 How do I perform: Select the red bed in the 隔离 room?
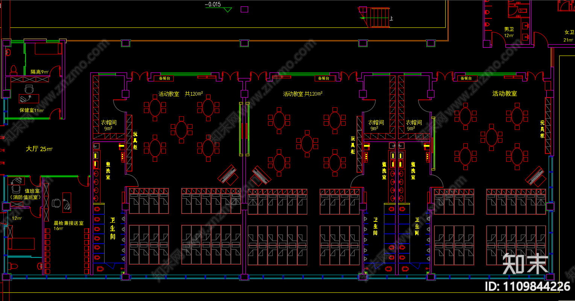coord(49,49)
